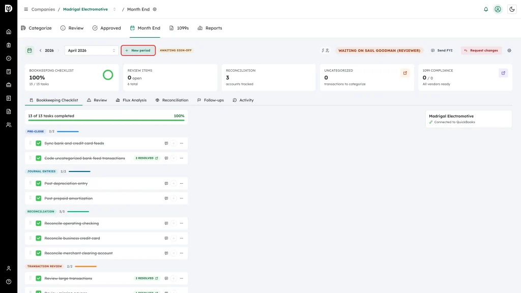Open the people icon in the sidebar
521x293 pixels.
pos(9,125)
